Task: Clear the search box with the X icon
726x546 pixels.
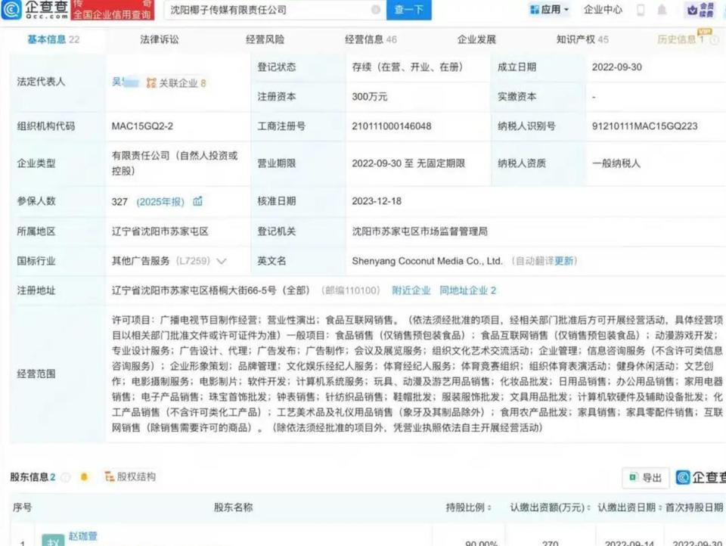Action: 376,10
